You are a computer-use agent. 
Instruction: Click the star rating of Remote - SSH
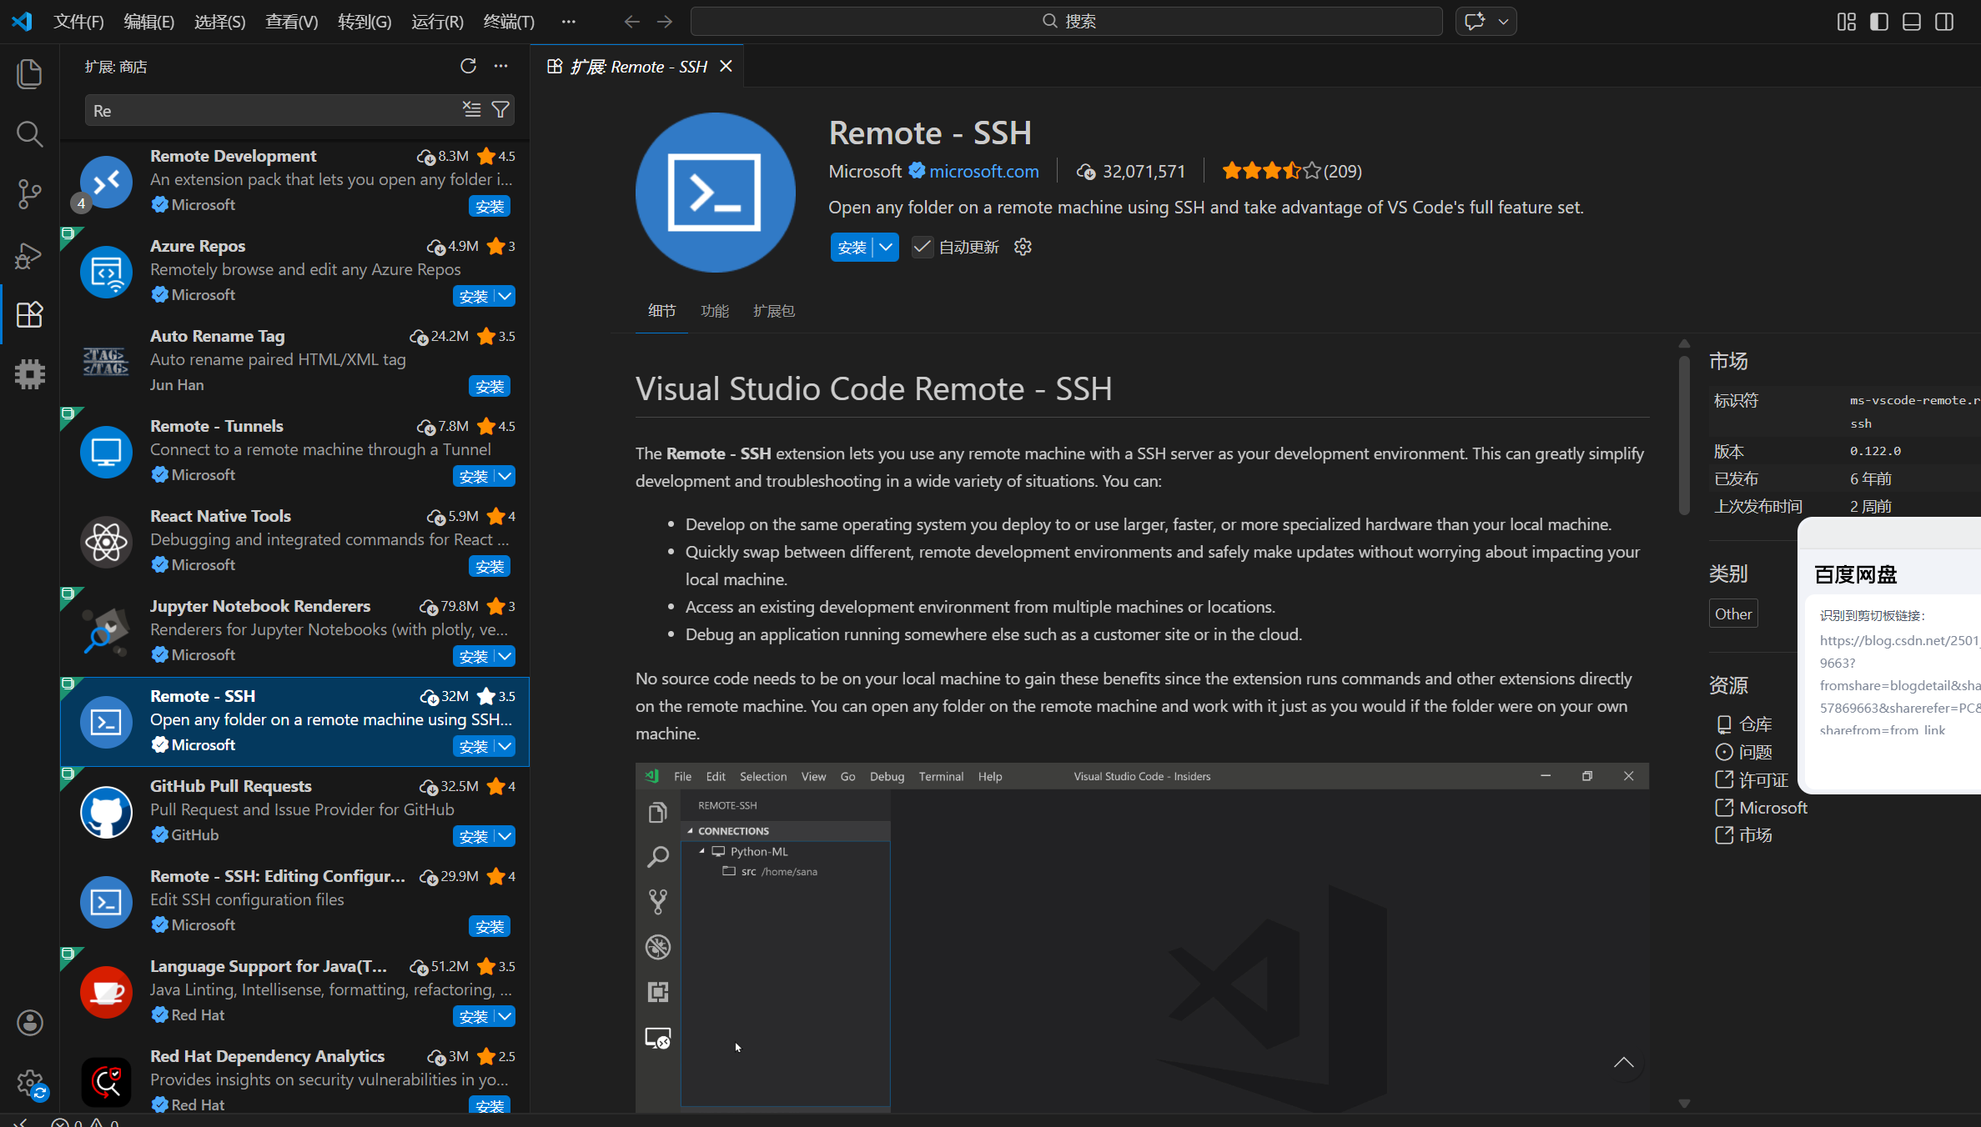pyautogui.click(x=1291, y=171)
